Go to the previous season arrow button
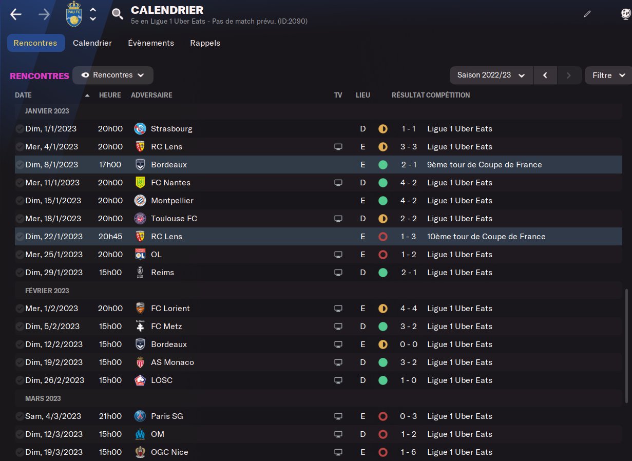Image resolution: width=632 pixels, height=461 pixels. click(x=545, y=75)
